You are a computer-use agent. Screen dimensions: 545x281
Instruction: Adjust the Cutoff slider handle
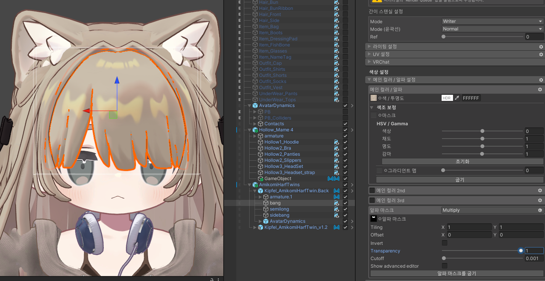(x=444, y=259)
